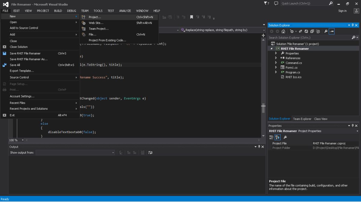Click Refresh icon in Solution Explorer toolbar
Screen dimensions: 361x202
306,31
